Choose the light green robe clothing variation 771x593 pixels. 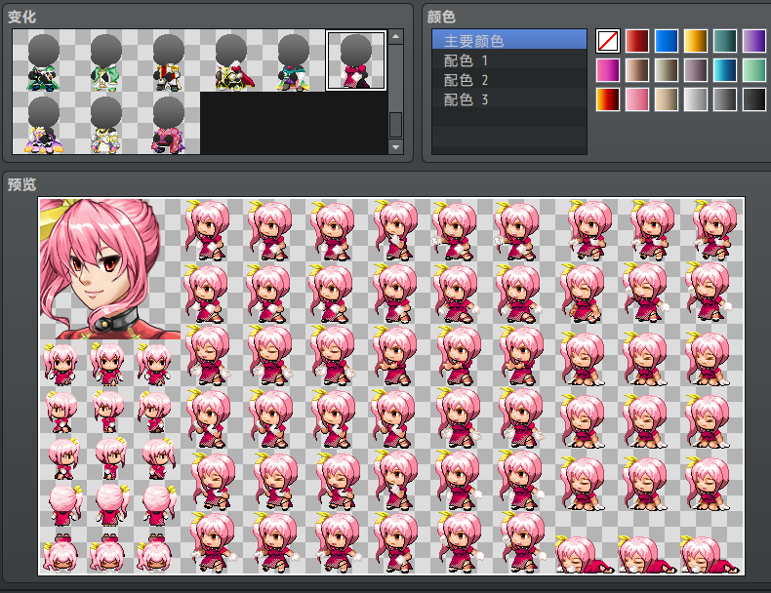pos(106,60)
